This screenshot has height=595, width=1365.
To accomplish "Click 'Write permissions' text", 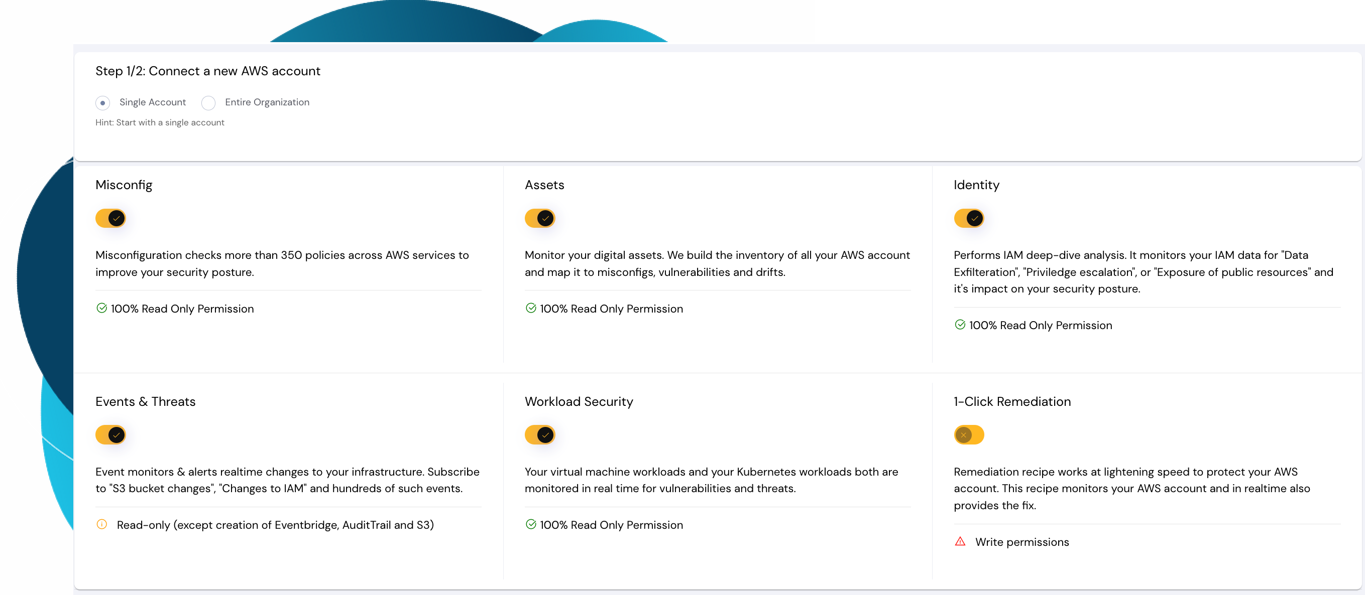I will (x=1021, y=542).
